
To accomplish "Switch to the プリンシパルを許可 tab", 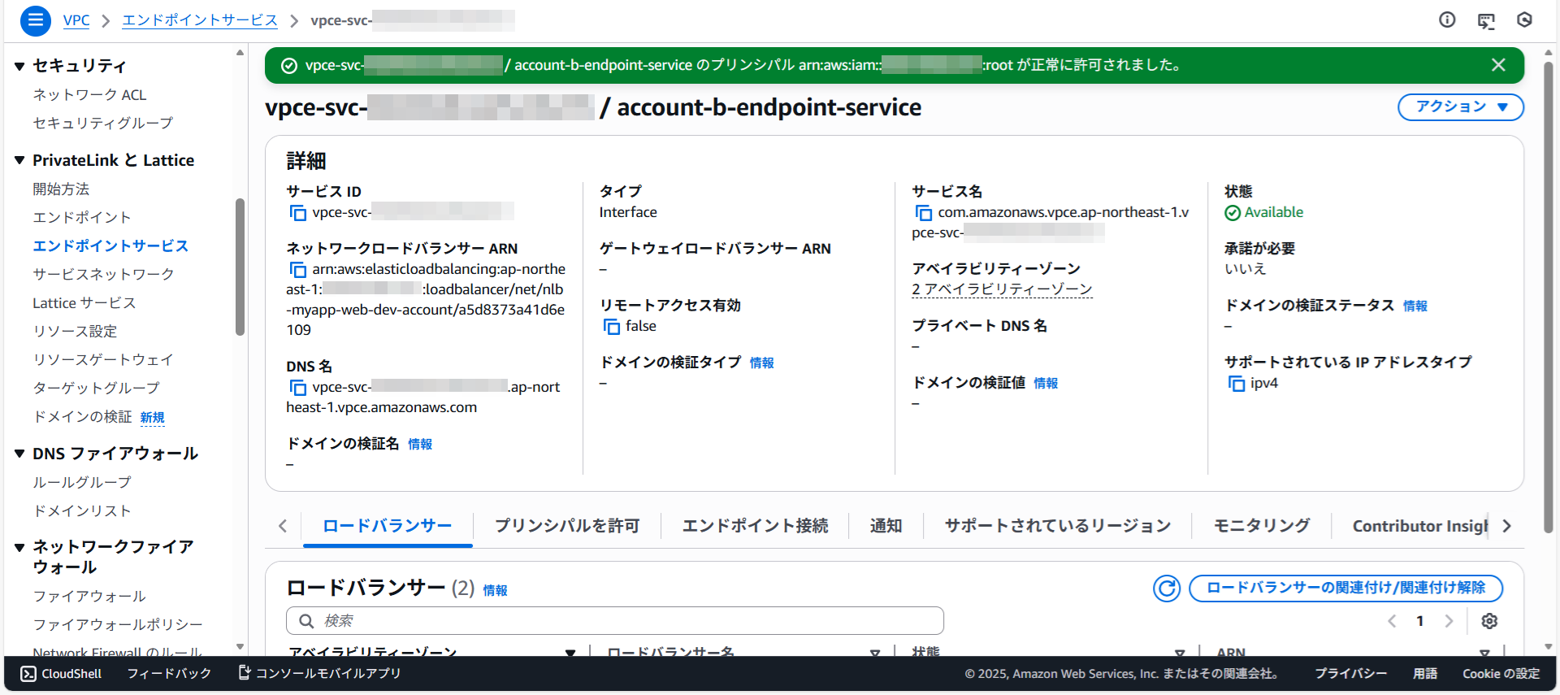I will [x=567, y=526].
